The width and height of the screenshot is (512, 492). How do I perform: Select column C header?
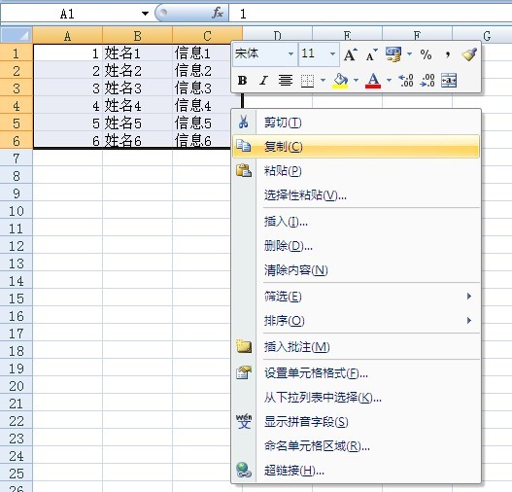pos(207,35)
